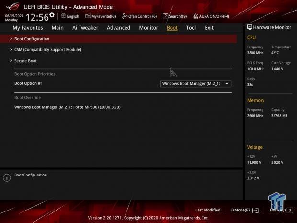The height and width of the screenshot is (223, 297).
Task: Open Boot Option #1 dropdown
Action: point(195,84)
